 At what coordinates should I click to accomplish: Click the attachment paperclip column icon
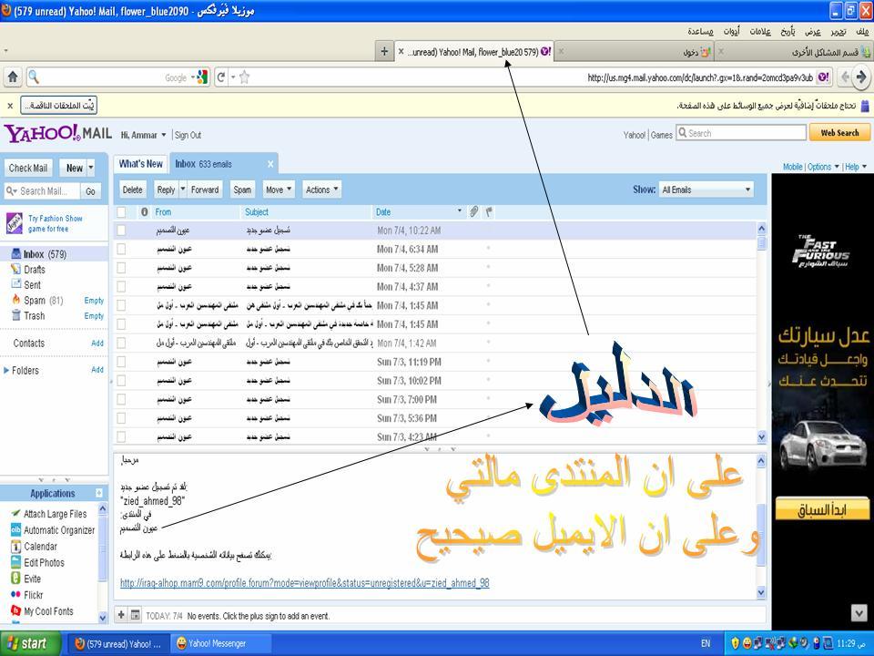[473, 212]
